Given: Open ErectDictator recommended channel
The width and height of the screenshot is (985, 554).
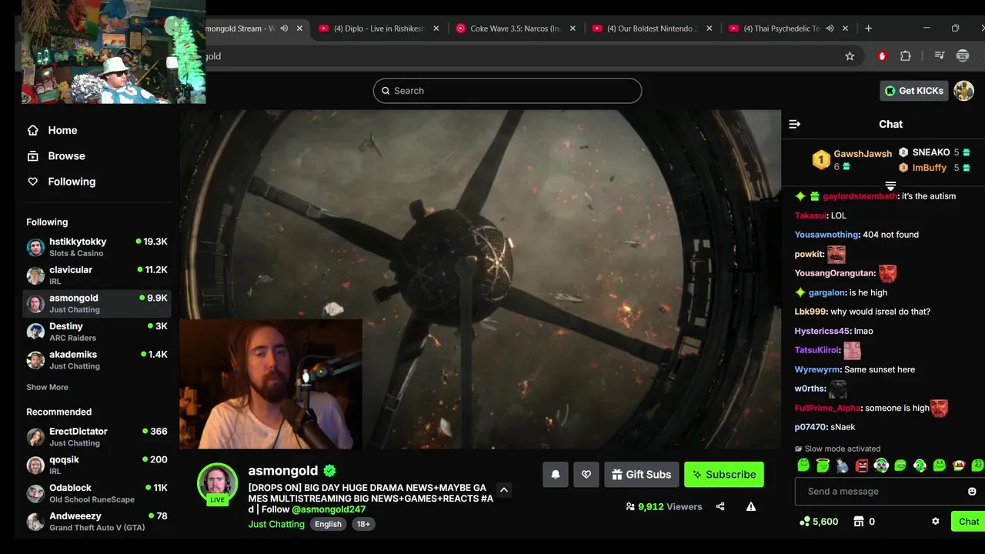Looking at the screenshot, I should coord(97,437).
